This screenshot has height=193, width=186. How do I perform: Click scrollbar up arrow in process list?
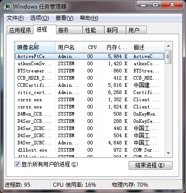(x=168, y=46)
